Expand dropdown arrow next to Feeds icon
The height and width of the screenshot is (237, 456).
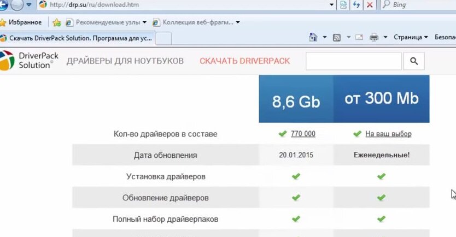click(x=348, y=37)
